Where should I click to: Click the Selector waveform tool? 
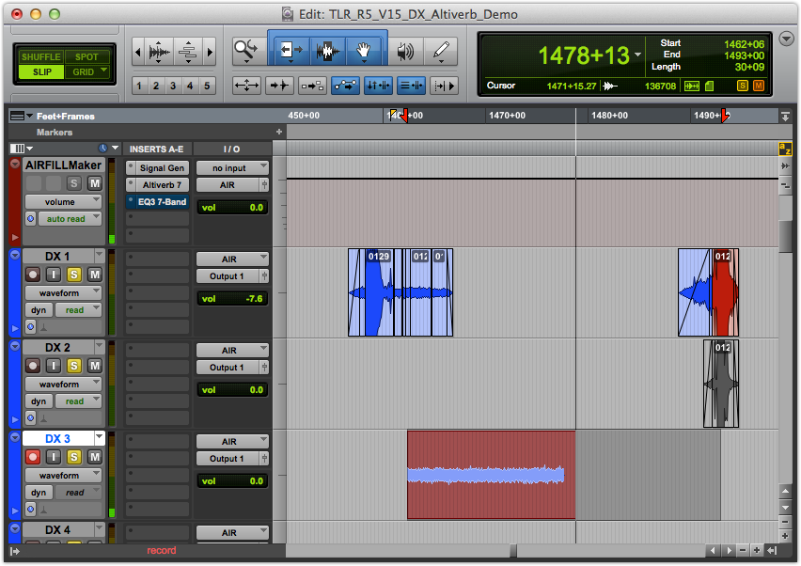[x=327, y=52]
